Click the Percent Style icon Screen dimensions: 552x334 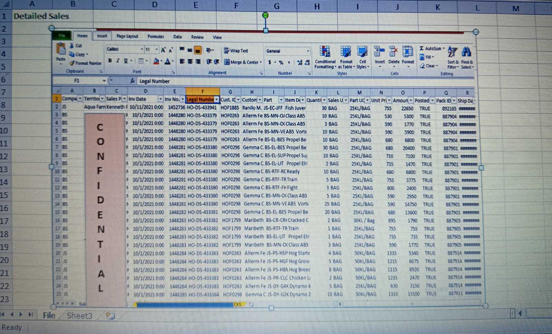pyautogui.click(x=281, y=62)
